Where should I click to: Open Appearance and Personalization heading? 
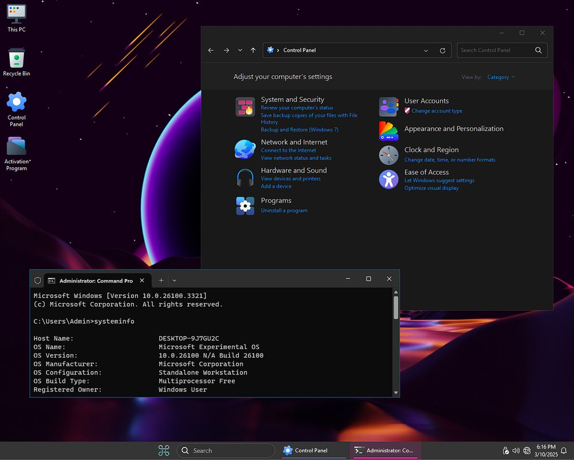click(453, 129)
